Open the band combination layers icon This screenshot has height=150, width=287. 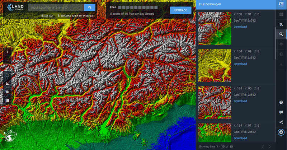281,44
